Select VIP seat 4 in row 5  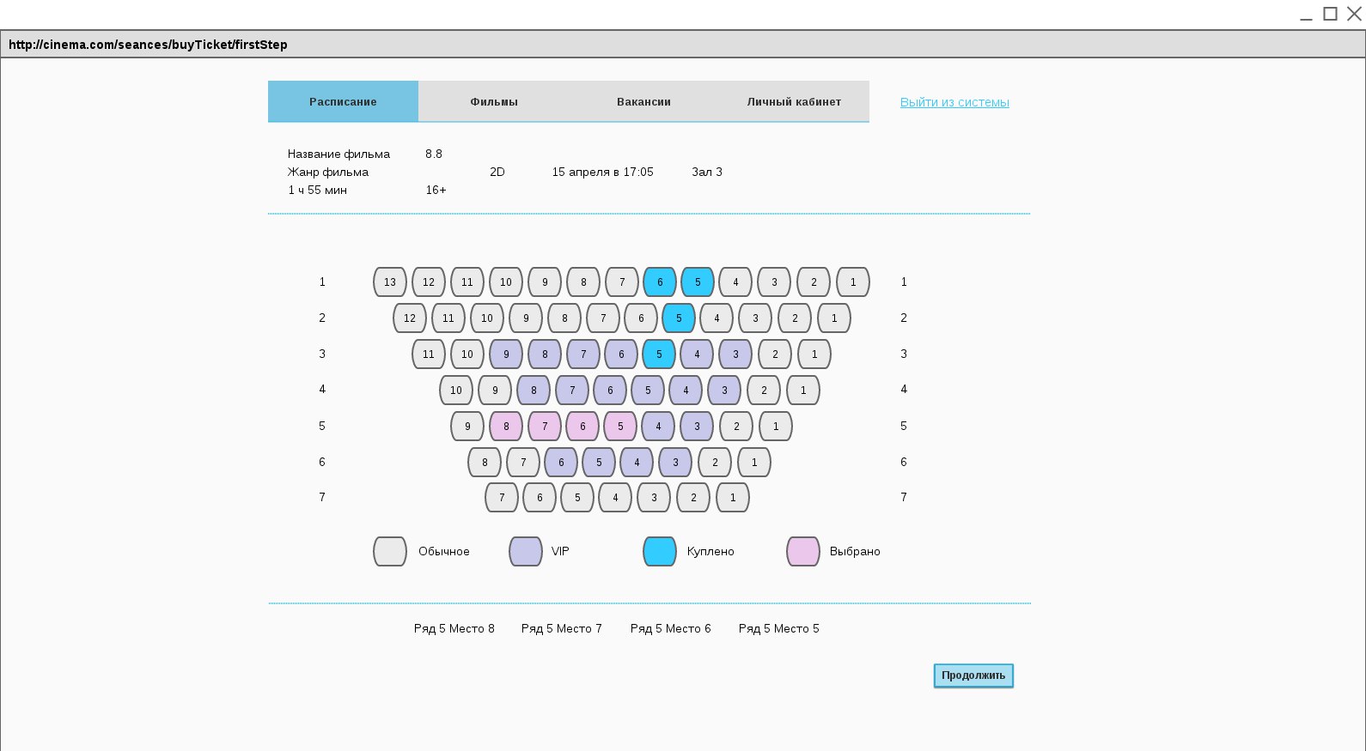[658, 426]
